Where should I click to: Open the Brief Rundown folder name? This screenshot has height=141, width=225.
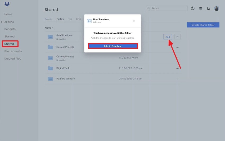pos(64,35)
